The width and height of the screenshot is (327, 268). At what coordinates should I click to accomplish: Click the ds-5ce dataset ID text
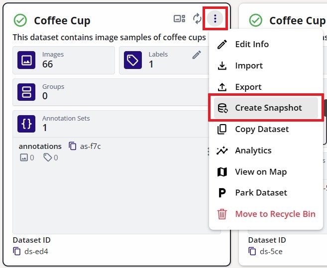point(271,251)
